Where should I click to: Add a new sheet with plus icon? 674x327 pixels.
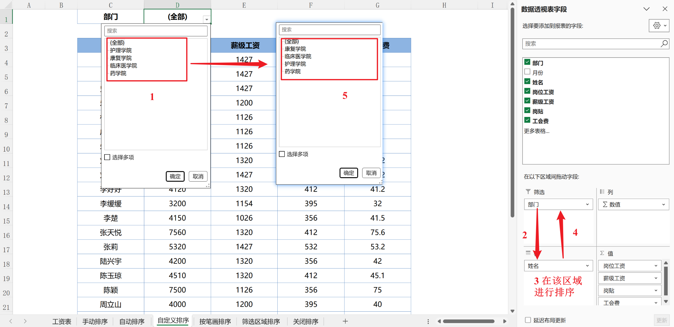345,321
